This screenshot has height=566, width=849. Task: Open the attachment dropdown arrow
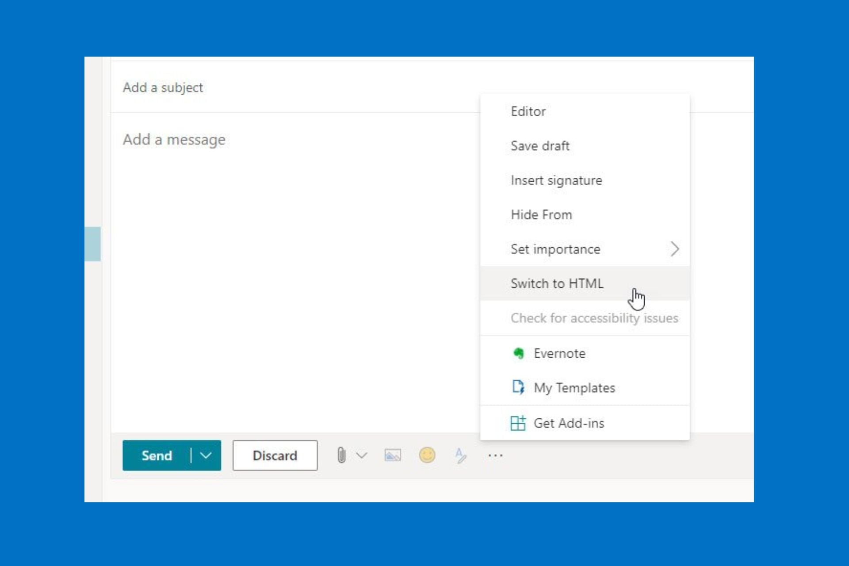click(x=361, y=455)
